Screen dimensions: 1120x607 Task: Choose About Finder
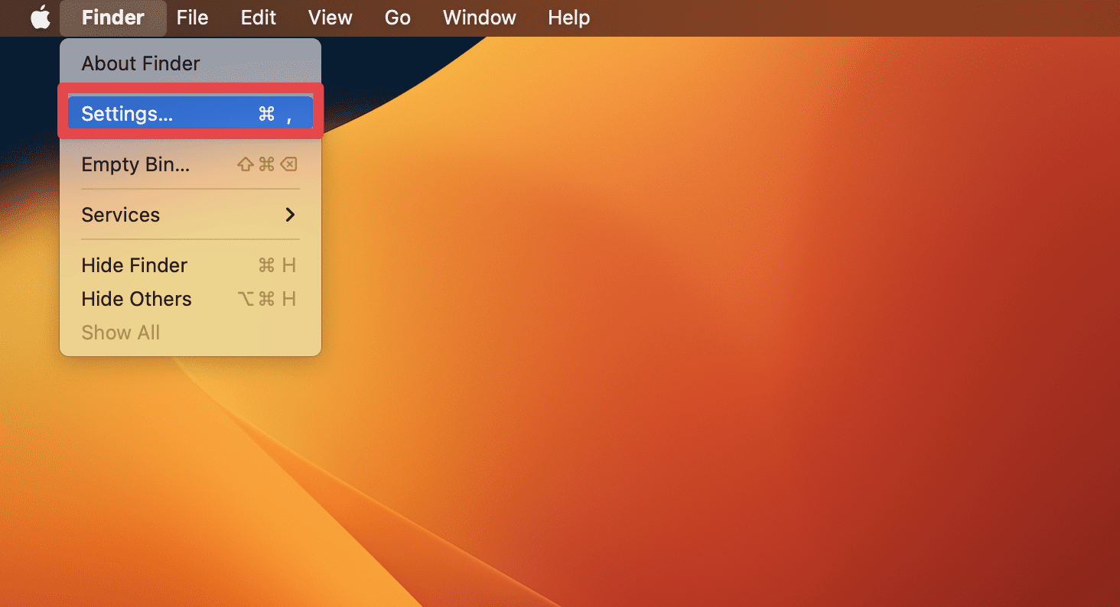tap(190, 63)
